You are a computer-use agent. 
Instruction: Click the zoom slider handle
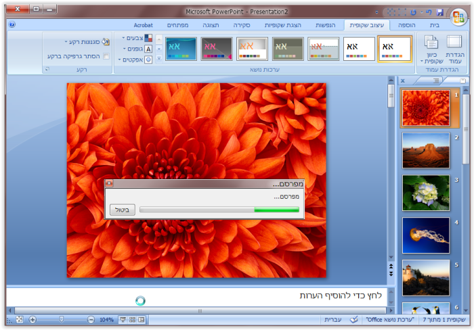tap(62, 319)
